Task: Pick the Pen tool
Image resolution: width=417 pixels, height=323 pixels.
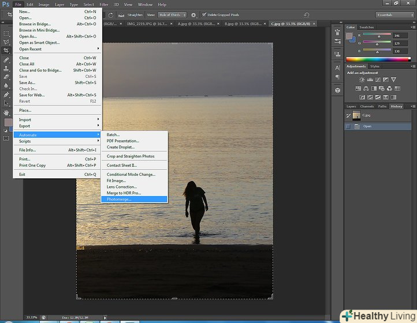Action: coord(6,94)
